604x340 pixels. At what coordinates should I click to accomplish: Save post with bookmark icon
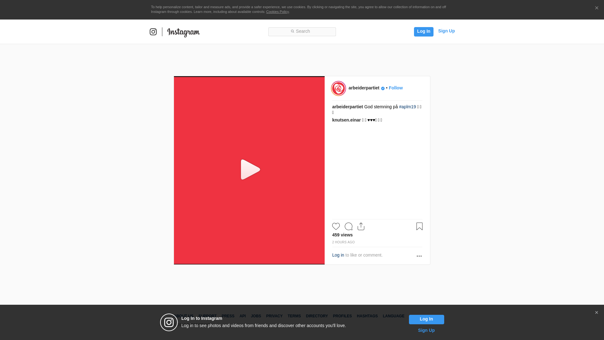tap(419, 226)
